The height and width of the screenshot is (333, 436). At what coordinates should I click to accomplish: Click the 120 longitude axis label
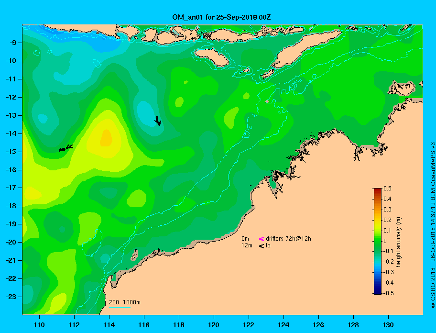pos(214,325)
